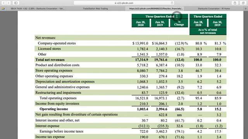
Task: Click 'General and administrative expenses' label
Action: pos(62,87)
